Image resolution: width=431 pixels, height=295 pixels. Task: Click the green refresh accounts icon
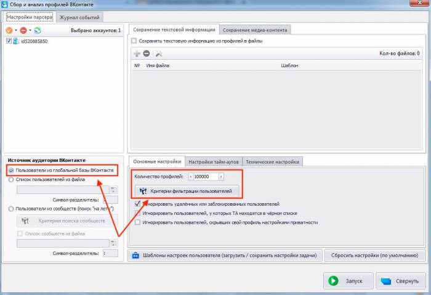click(37, 30)
